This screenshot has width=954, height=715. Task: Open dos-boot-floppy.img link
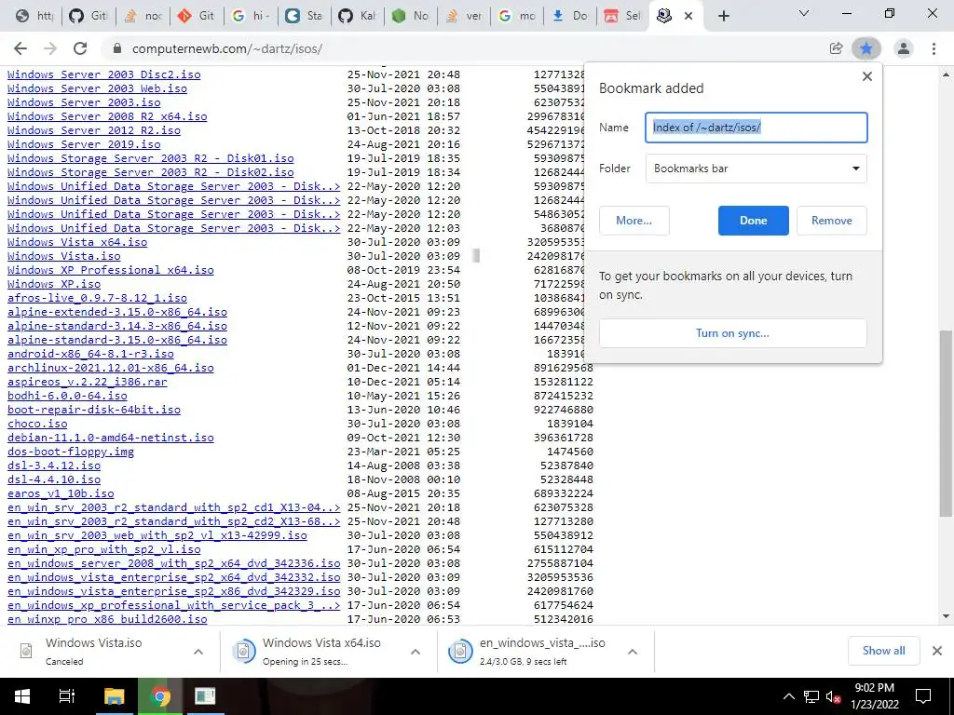(x=71, y=452)
